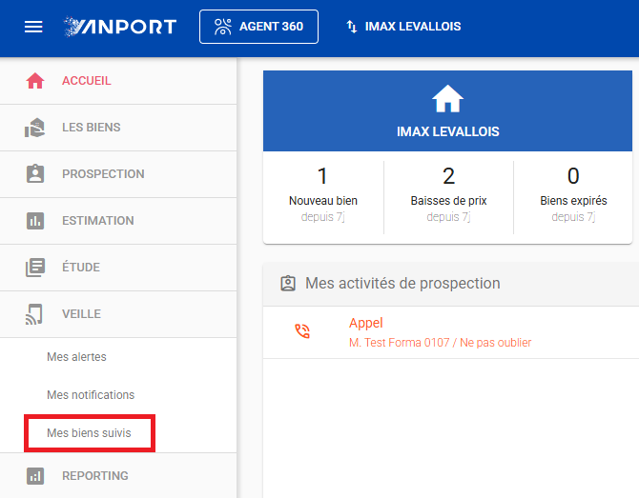Open Mes notifications under Veille

[91, 394]
